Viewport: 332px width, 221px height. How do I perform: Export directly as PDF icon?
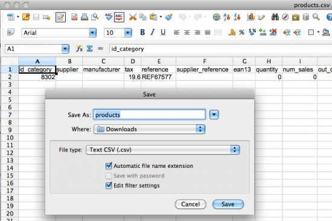tap(74, 17)
